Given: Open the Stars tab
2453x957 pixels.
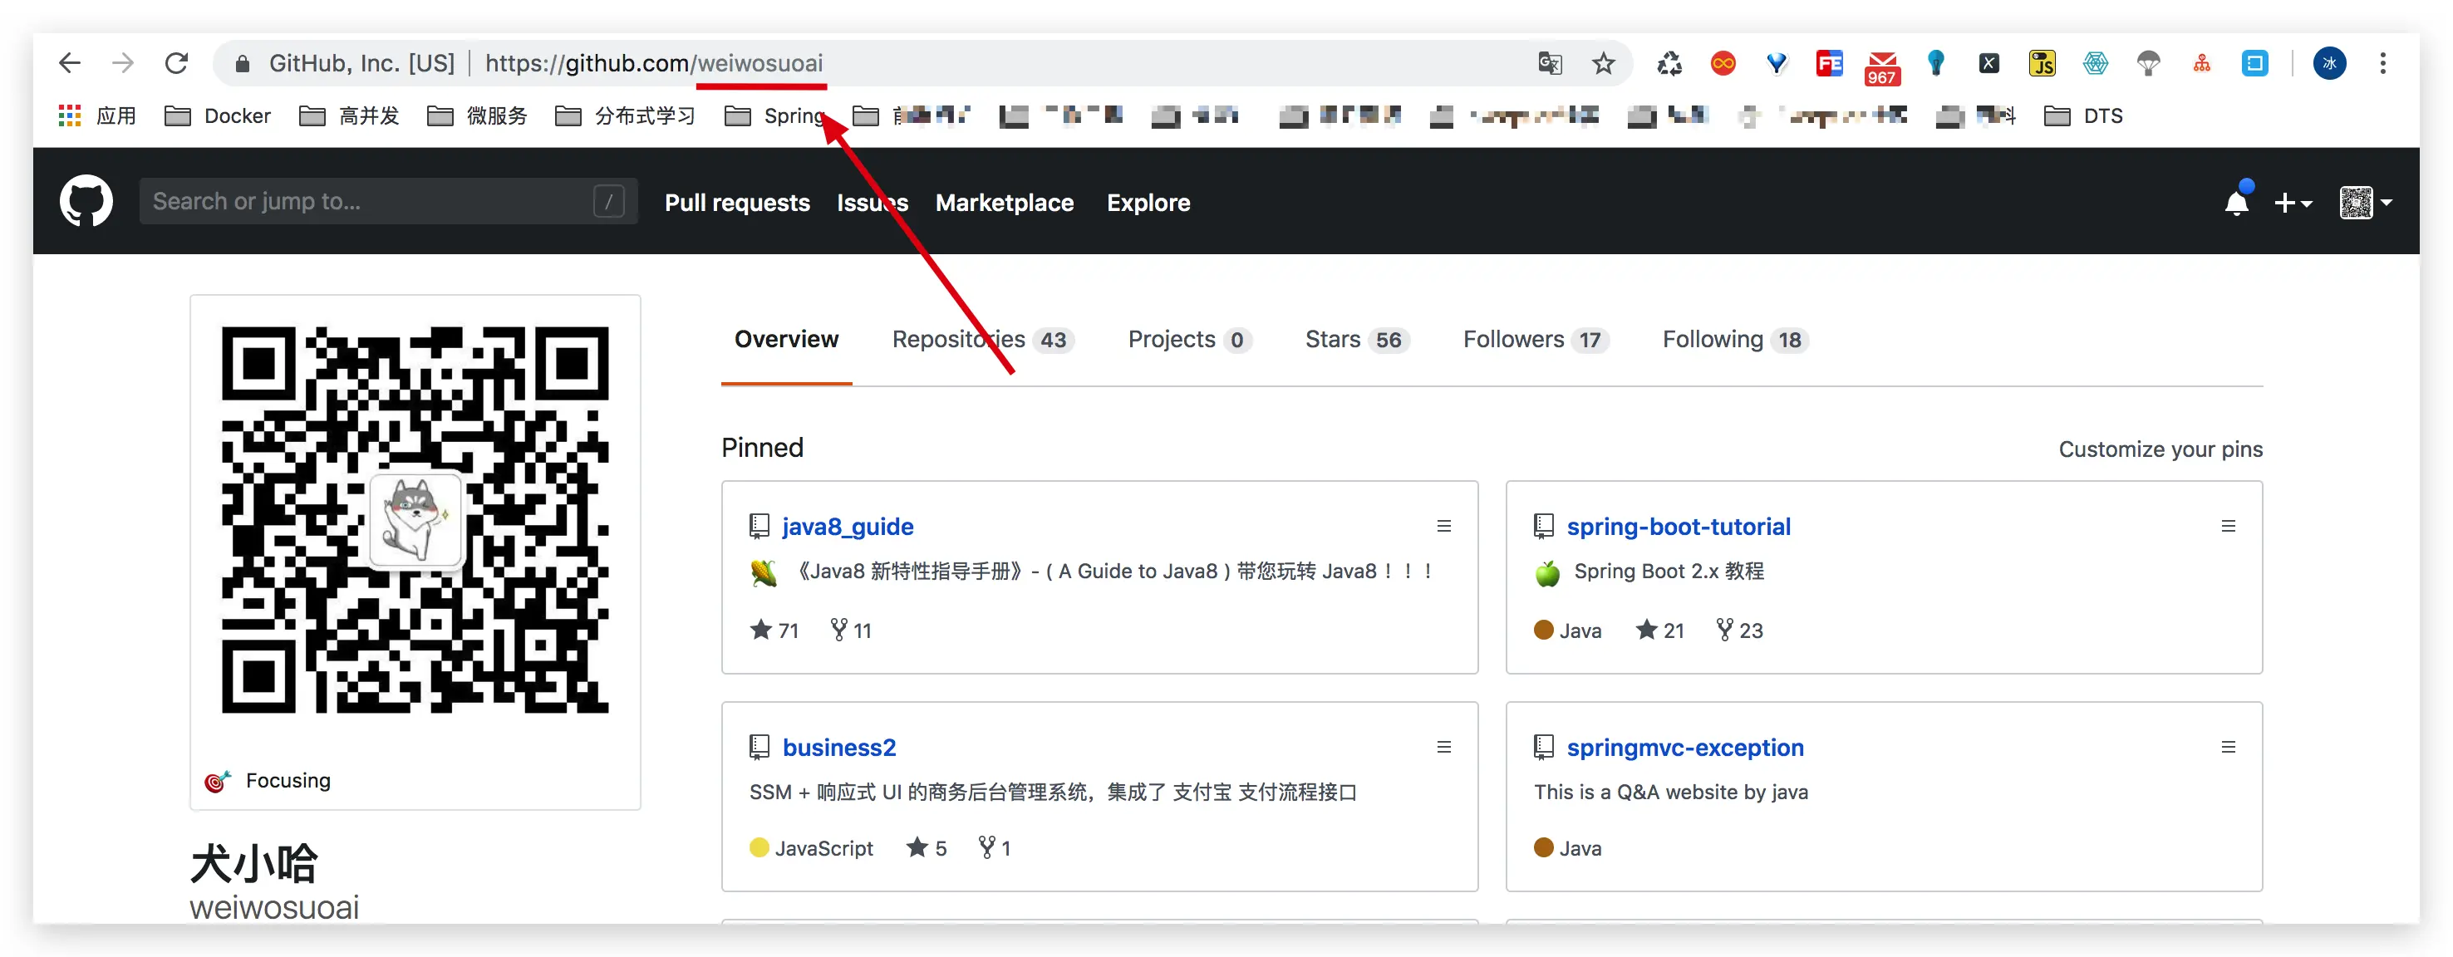Looking at the screenshot, I should [x=1357, y=340].
